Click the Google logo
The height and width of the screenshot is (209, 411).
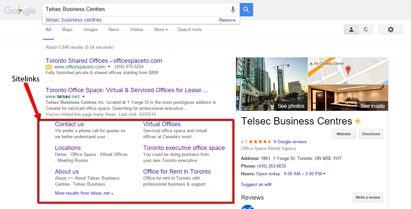click(20, 11)
